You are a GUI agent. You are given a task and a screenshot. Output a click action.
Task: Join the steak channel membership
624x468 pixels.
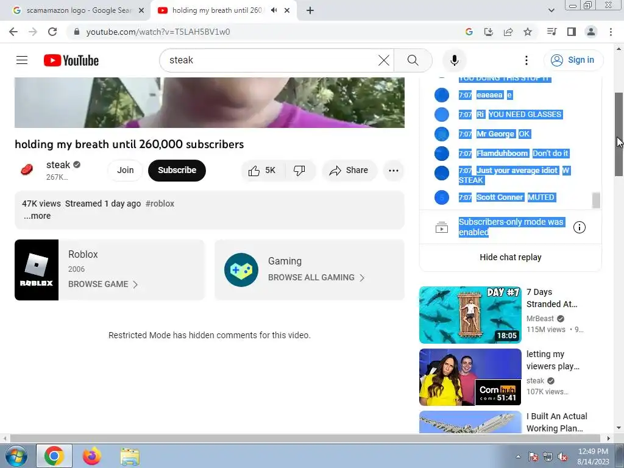(126, 171)
